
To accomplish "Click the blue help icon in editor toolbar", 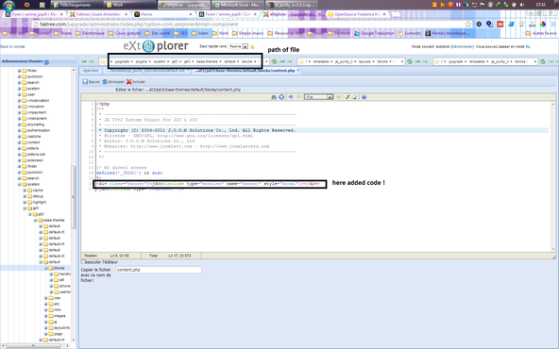I will click(x=364, y=97).
